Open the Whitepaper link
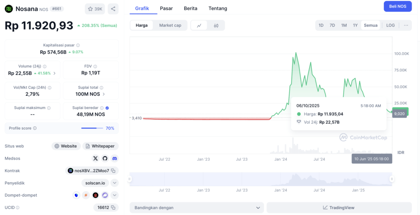 click(x=100, y=146)
